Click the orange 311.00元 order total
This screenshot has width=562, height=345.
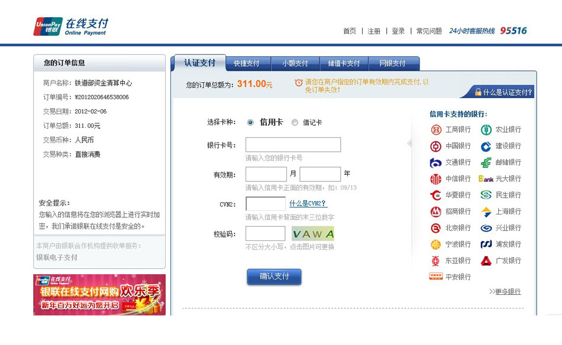255,84
